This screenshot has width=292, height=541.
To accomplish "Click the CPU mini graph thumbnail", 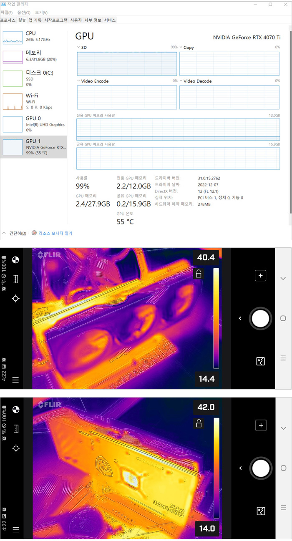I will pos(13,37).
